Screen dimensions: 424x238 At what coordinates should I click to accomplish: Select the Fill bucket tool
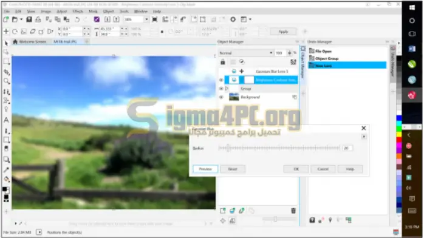point(6,179)
